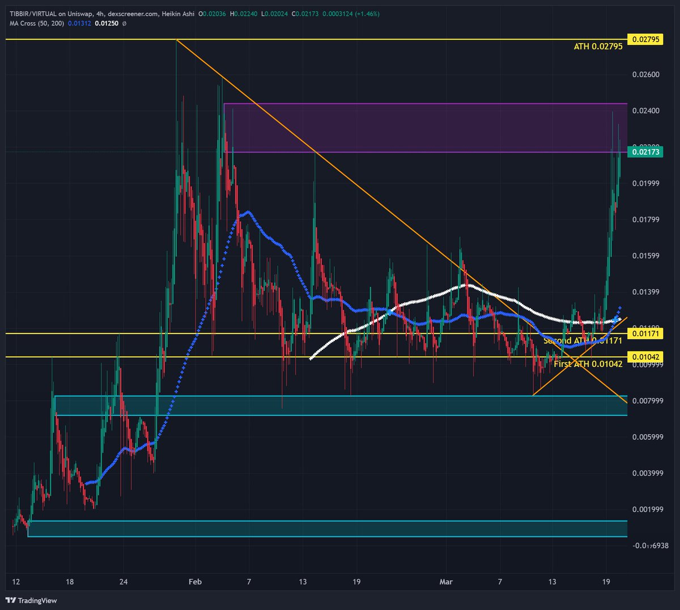
Task: Click the closing price value C0.02173
Action: click(304, 14)
